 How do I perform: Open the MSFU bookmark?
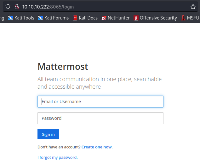190,18
